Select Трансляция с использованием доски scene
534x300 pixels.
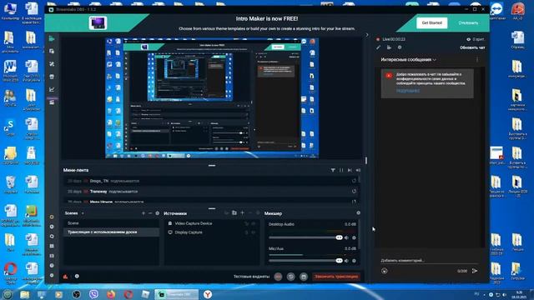coord(111,232)
